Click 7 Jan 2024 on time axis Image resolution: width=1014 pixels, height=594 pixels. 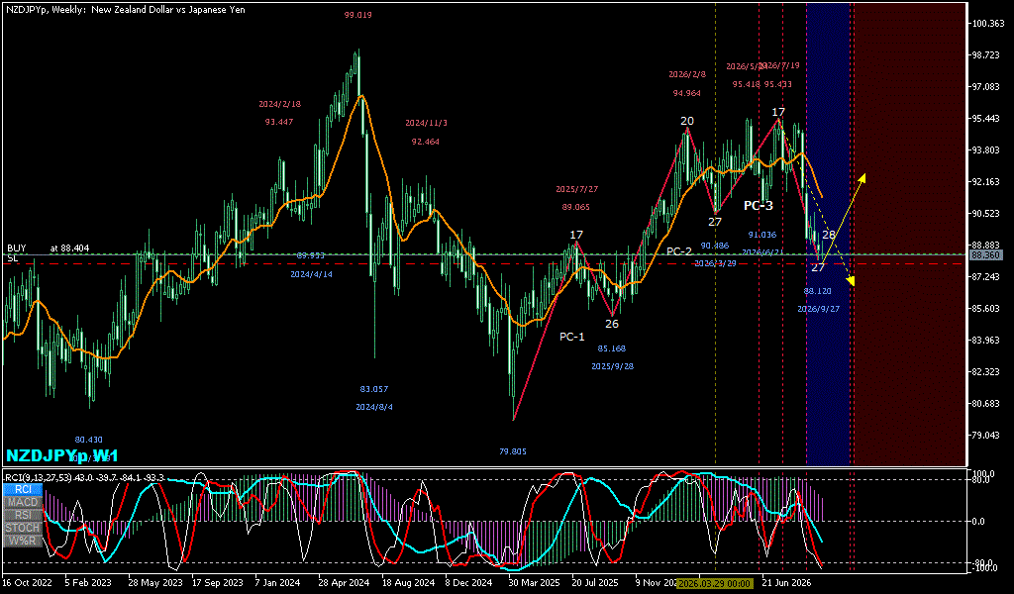click(278, 583)
